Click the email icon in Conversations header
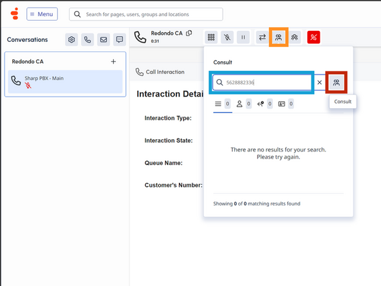 [104, 40]
